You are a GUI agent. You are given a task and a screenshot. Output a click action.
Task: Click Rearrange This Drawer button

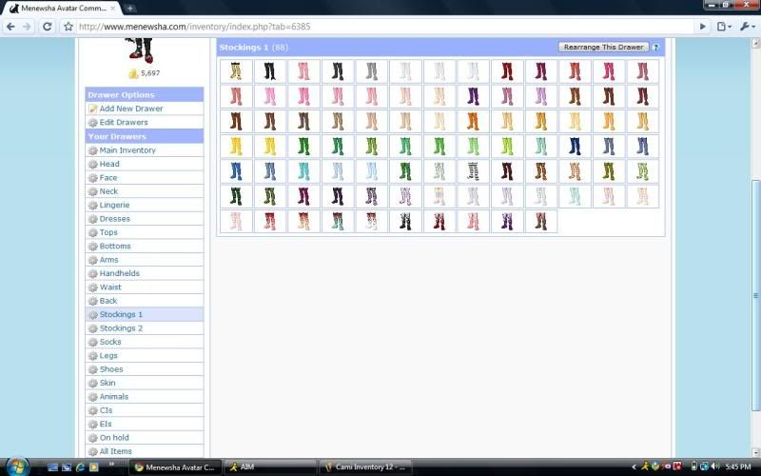coord(603,47)
